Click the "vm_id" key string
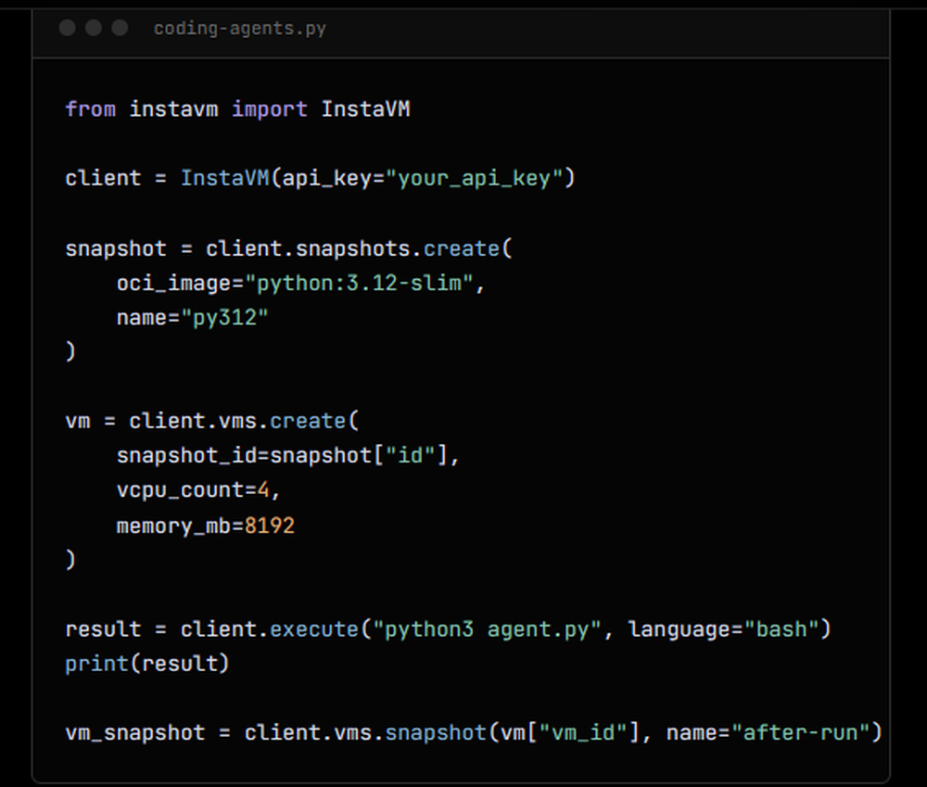The image size is (927, 787). click(583, 732)
